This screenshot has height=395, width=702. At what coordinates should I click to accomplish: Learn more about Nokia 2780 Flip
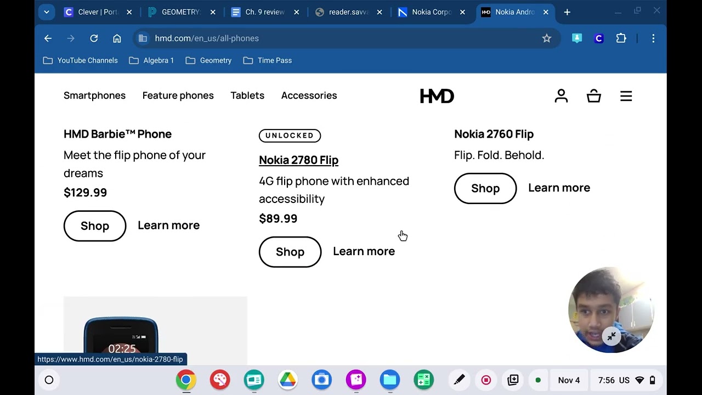click(x=364, y=251)
